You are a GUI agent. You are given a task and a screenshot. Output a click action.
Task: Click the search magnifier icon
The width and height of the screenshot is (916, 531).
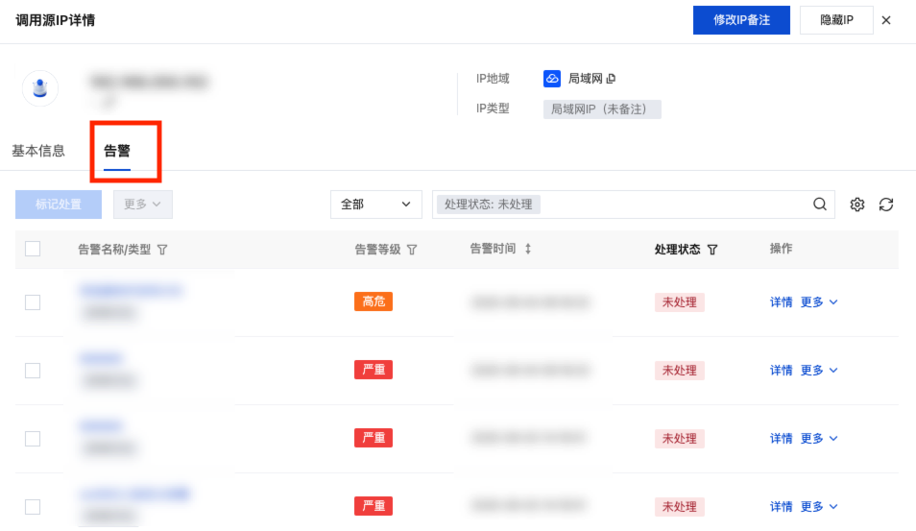[x=820, y=205]
